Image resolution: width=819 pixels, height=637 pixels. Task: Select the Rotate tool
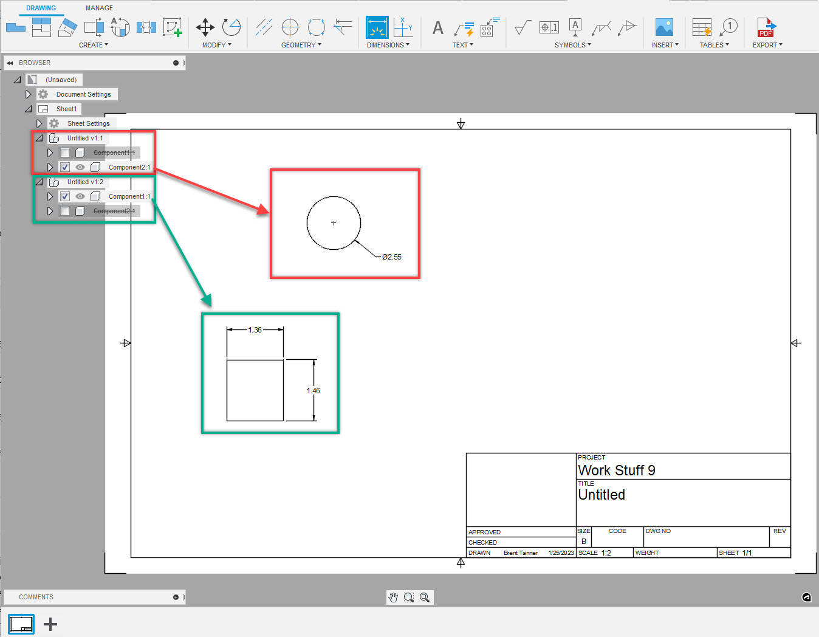pyautogui.click(x=231, y=27)
